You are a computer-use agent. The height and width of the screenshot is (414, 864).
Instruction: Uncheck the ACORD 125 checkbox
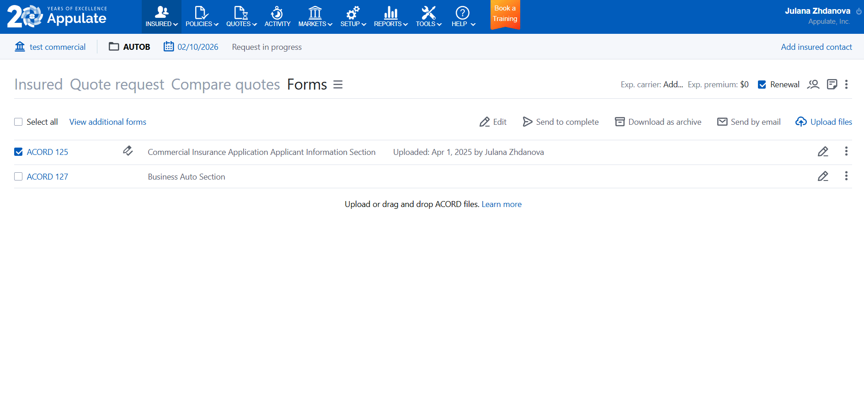coord(18,152)
